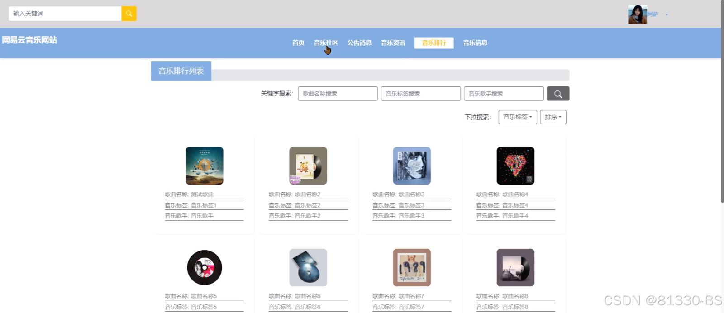This screenshot has height=313, width=724.
Task: Click text 歌曲名称: 歌曲名称8
Action: (x=502, y=296)
